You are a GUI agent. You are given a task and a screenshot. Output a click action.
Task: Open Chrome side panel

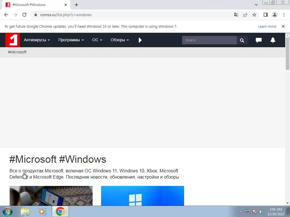pyautogui.click(x=266, y=15)
